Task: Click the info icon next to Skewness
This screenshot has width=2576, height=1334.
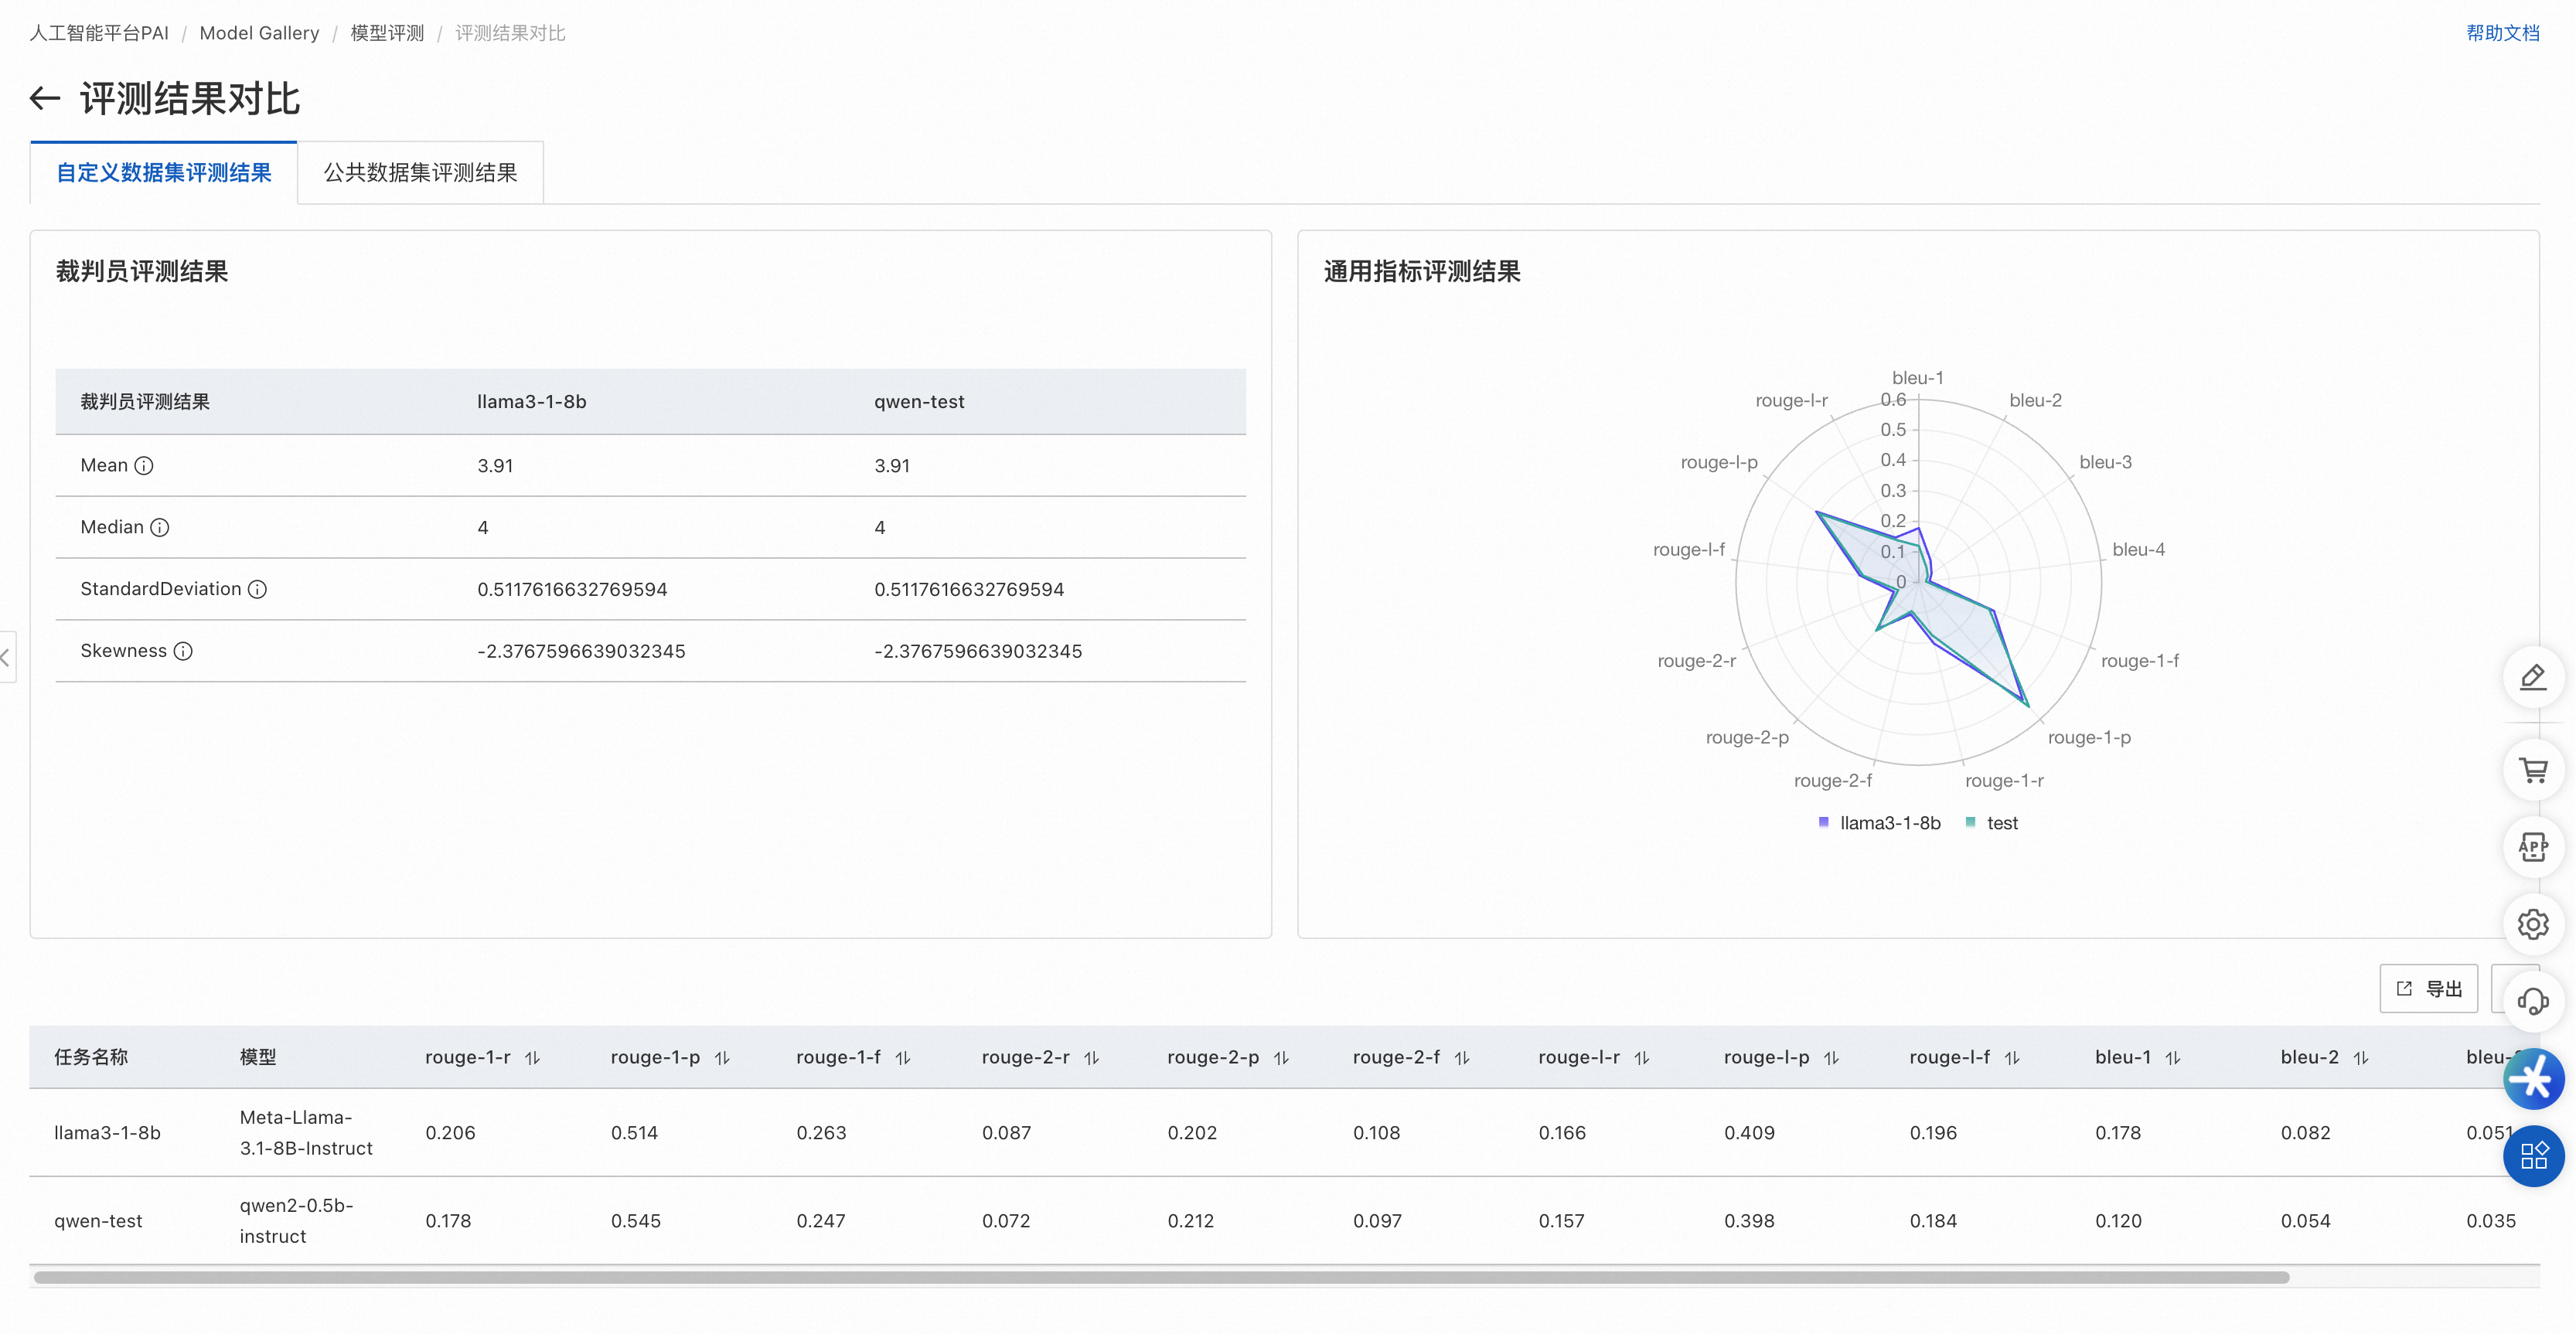Action: tap(183, 652)
